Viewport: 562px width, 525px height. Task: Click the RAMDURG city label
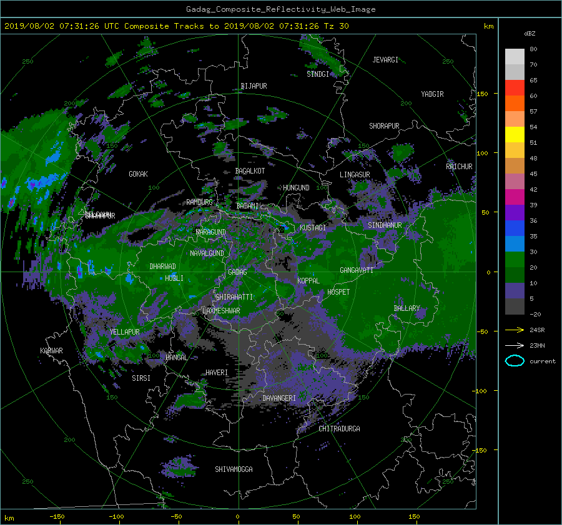200,202
